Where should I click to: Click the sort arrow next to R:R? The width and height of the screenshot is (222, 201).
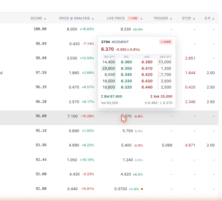coord(213,18)
